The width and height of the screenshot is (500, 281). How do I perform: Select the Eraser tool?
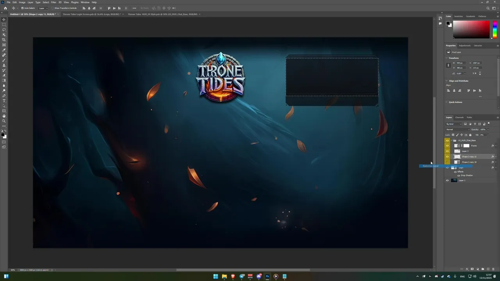coord(4,75)
